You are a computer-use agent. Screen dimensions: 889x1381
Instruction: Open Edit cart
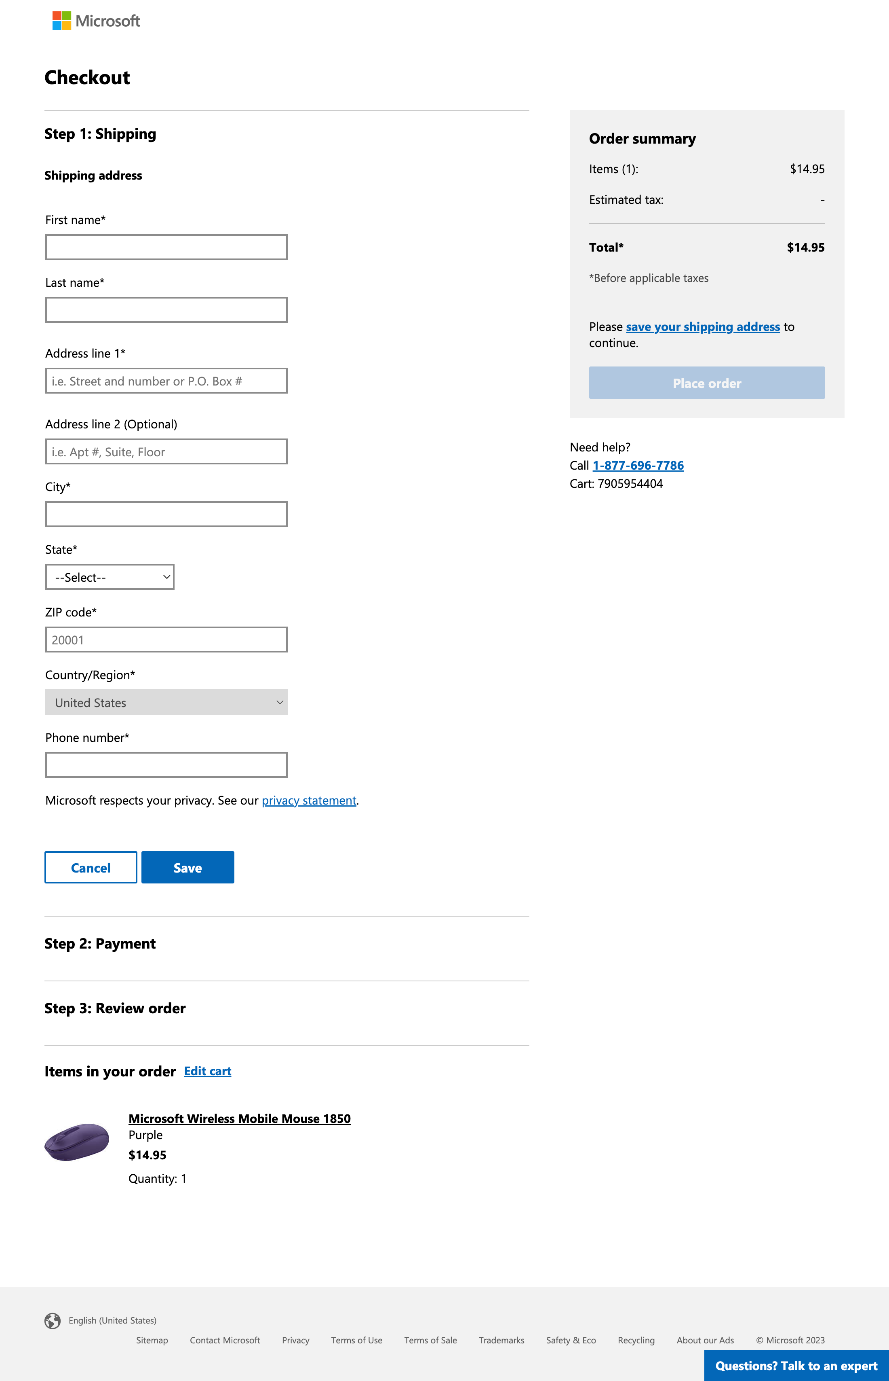(x=207, y=1071)
